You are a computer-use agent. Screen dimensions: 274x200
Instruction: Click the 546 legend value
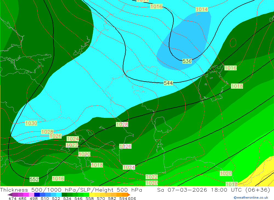(78, 198)
